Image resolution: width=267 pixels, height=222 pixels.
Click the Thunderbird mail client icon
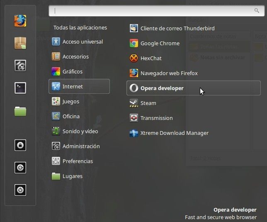tap(134, 28)
